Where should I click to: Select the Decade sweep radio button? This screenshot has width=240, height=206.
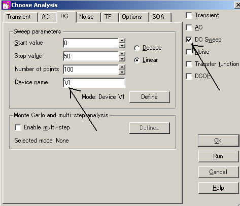point(137,48)
